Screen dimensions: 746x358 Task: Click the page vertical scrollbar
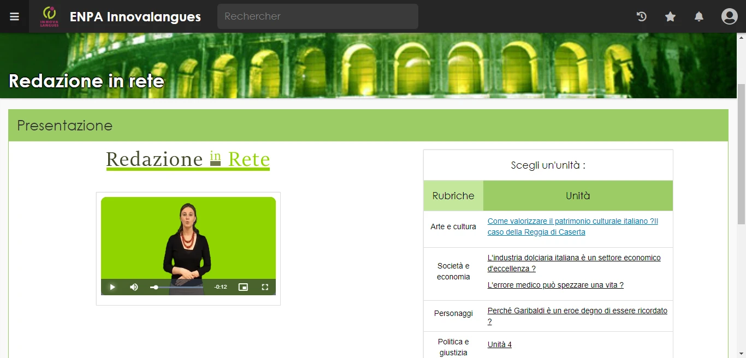pyautogui.click(x=741, y=154)
